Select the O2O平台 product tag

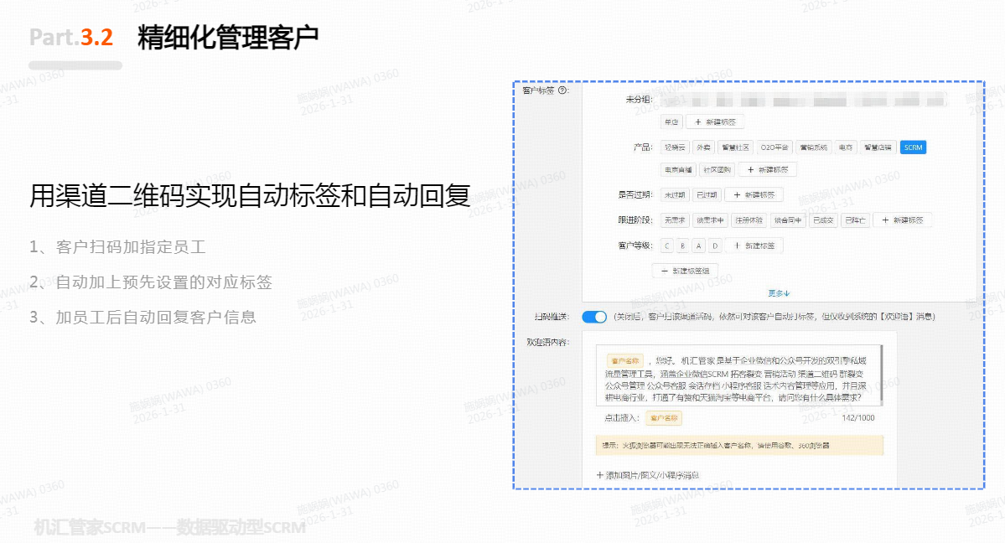[774, 147]
